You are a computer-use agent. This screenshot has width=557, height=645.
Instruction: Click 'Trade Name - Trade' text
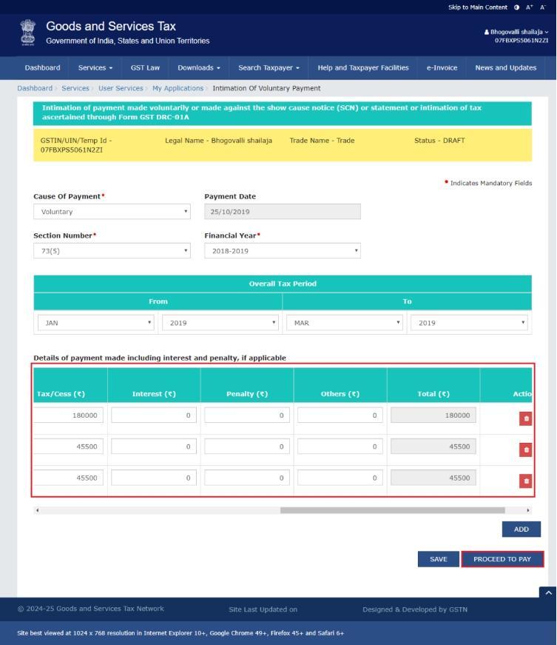(322, 140)
